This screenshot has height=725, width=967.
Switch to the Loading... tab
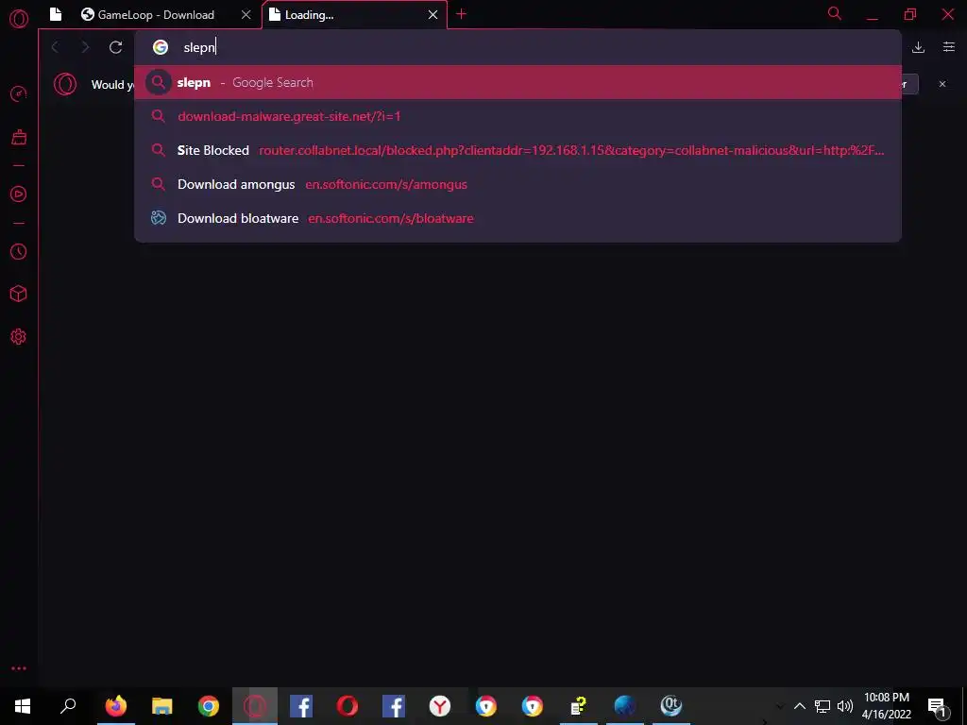[355, 15]
